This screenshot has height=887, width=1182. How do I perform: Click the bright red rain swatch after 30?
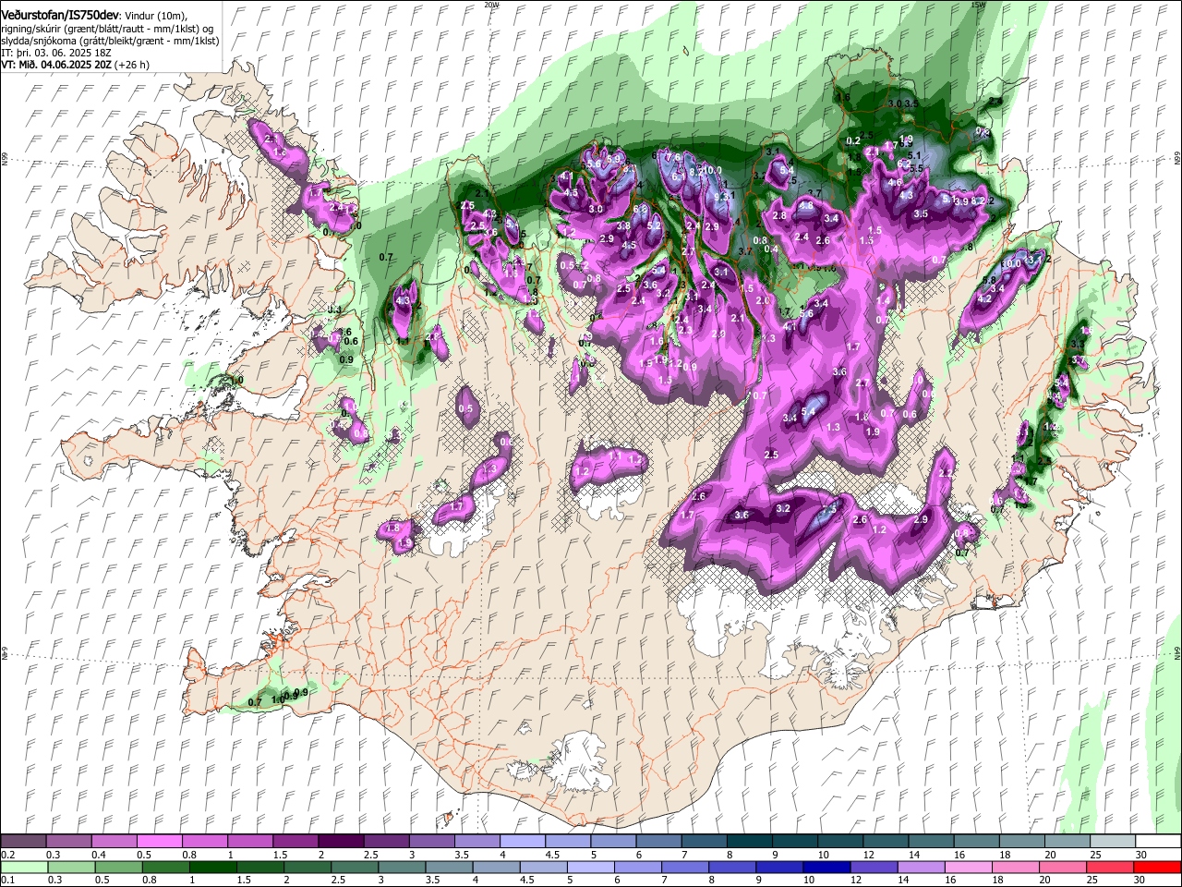1158,867
